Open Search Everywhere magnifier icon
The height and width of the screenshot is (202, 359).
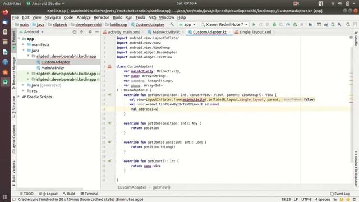348,24
